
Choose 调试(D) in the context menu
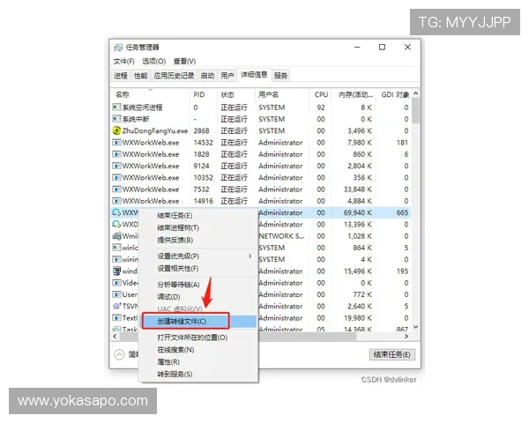pos(198,297)
